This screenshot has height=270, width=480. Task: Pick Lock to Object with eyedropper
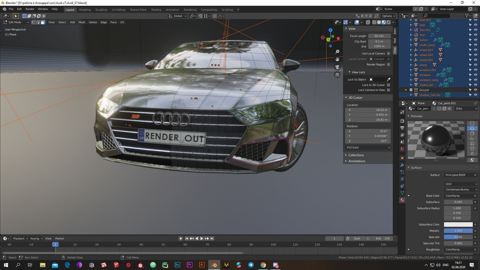(x=388, y=79)
